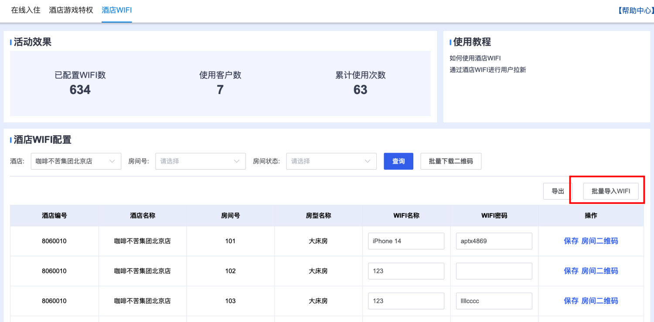The height and width of the screenshot is (322, 654).
Task: Click 咖啡不苦集团北京店 in room 103 row
Action: [143, 301]
